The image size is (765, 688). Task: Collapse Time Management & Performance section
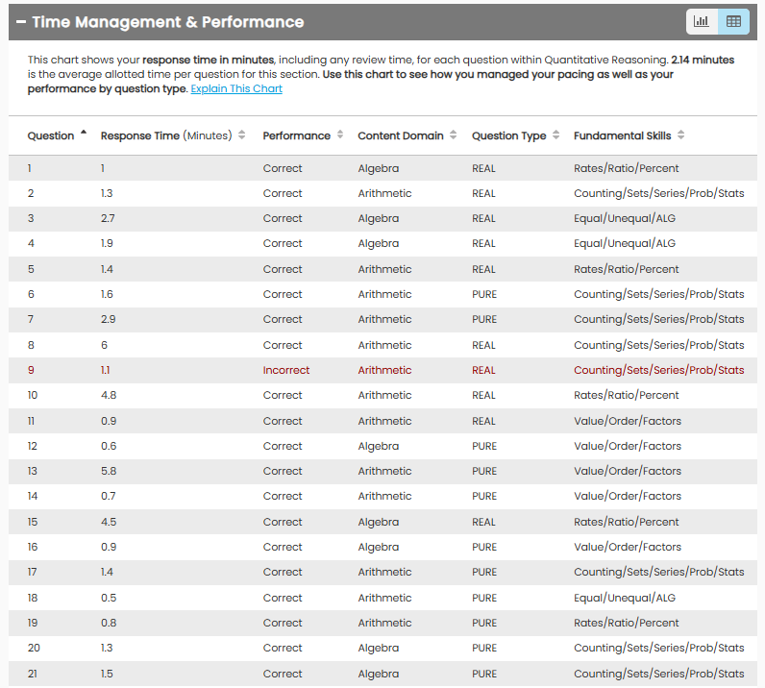21,22
